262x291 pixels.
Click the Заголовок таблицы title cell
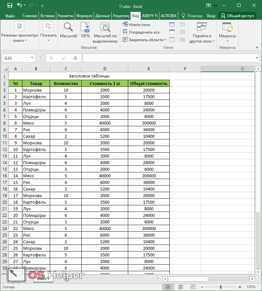[x=89, y=76]
